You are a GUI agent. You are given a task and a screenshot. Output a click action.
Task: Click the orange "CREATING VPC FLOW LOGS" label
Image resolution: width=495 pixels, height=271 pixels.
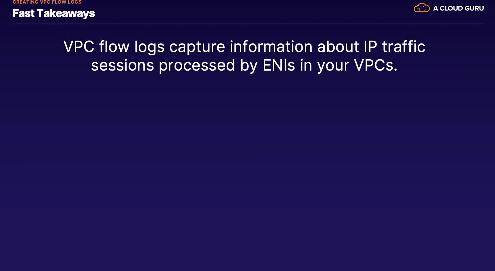(47, 2)
